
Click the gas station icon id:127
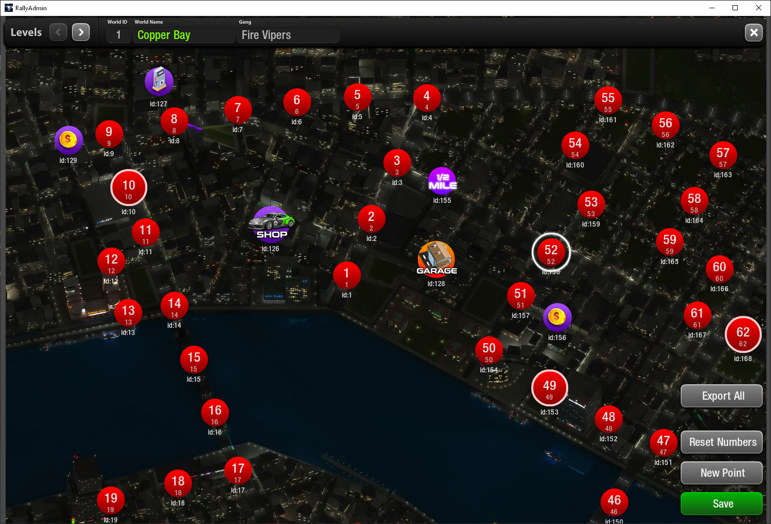coord(159,82)
